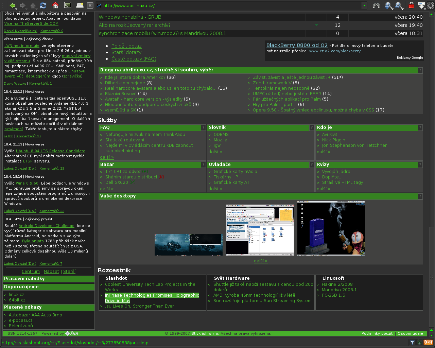
Task: Open InPhase Technologies Holographic Drive article
Action: click(152, 298)
